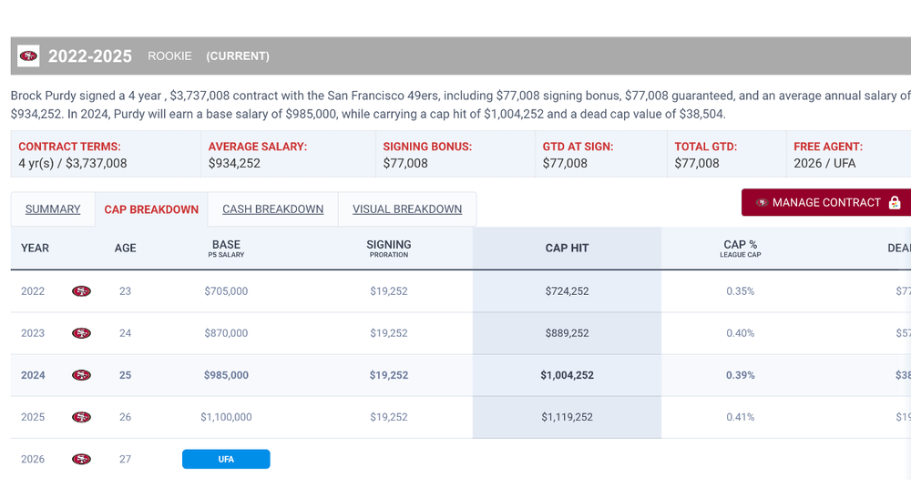Click the 2025 base salary $1,100,000
Screen dimensions: 911x488
226,417
